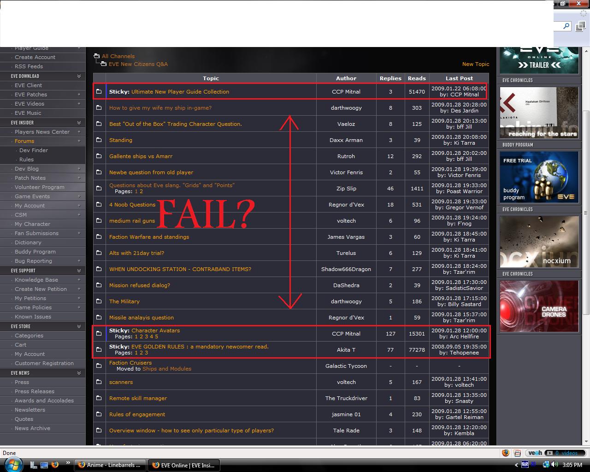The width and height of the screenshot is (590, 472).
Task: Open Press Releases in the sidebar
Action: click(34, 391)
